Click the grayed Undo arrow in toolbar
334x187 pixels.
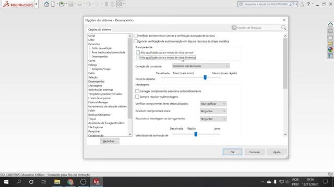pos(88,4)
